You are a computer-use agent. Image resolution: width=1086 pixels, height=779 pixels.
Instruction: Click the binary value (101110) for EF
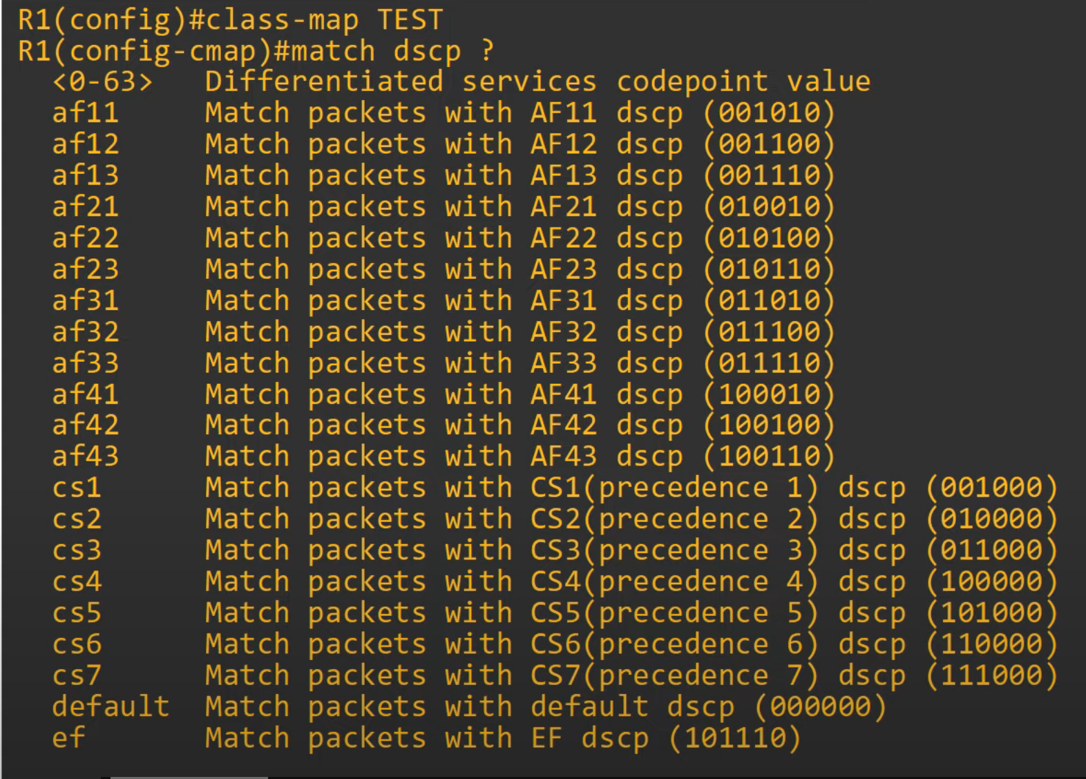735,738
